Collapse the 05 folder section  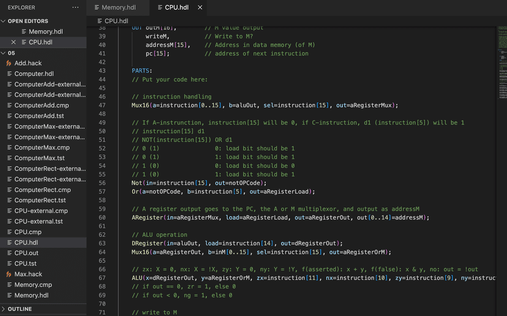point(4,53)
